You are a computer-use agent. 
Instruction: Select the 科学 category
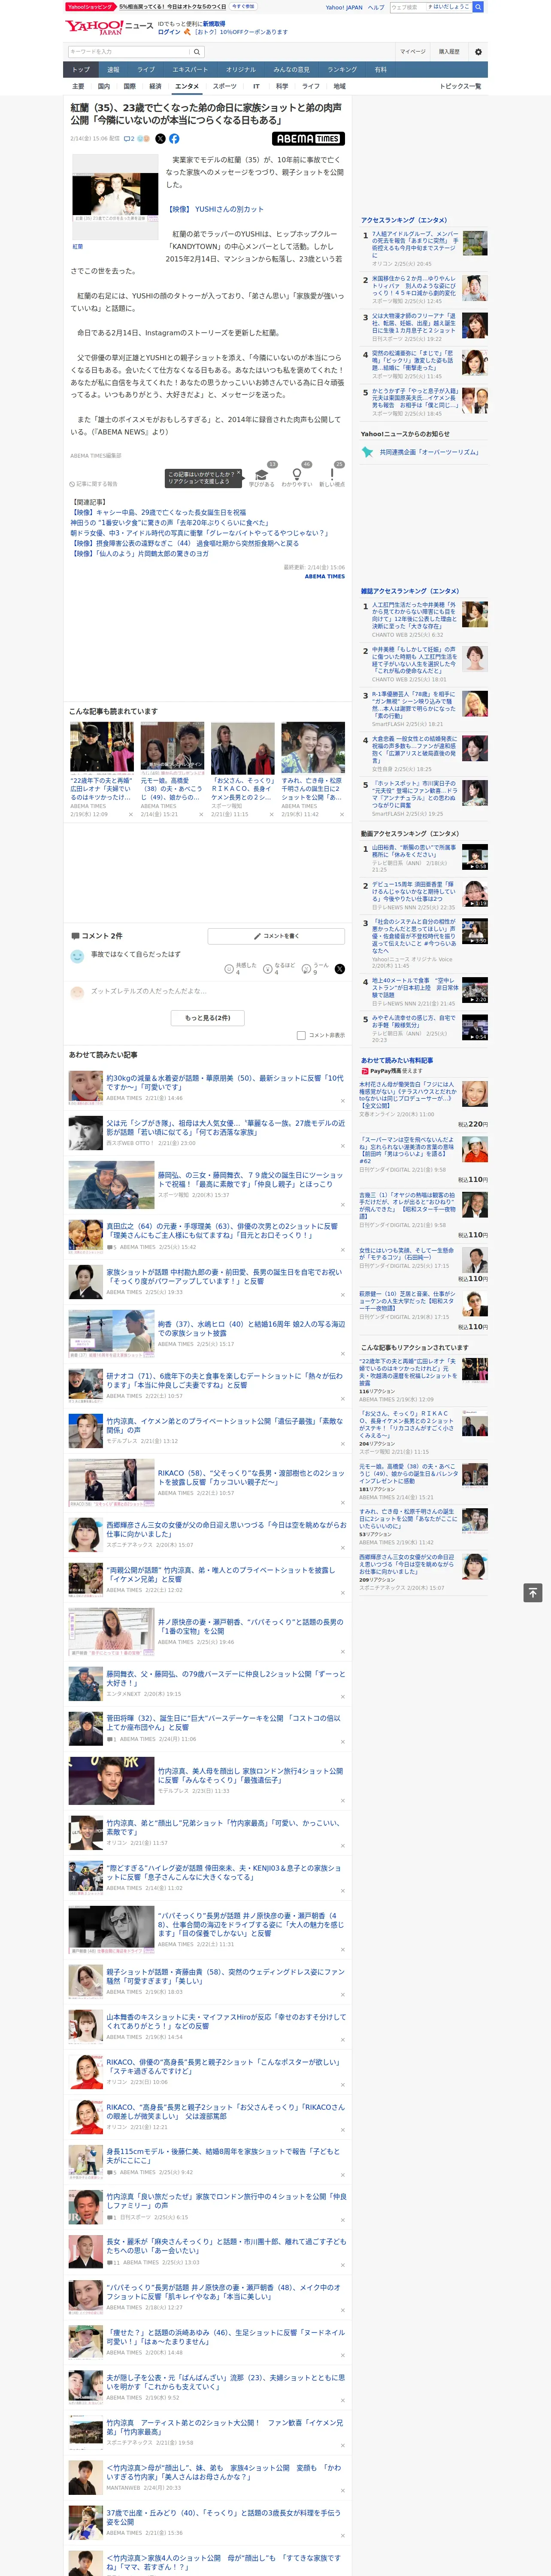282,86
